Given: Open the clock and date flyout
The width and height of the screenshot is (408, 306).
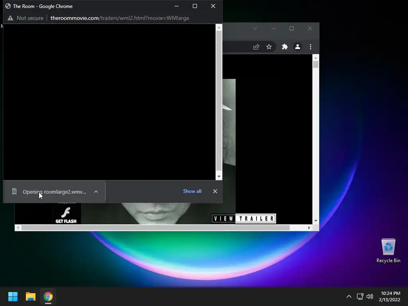Looking at the screenshot, I should click(390, 296).
